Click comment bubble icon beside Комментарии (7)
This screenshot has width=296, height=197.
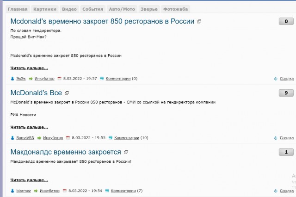[107, 191]
